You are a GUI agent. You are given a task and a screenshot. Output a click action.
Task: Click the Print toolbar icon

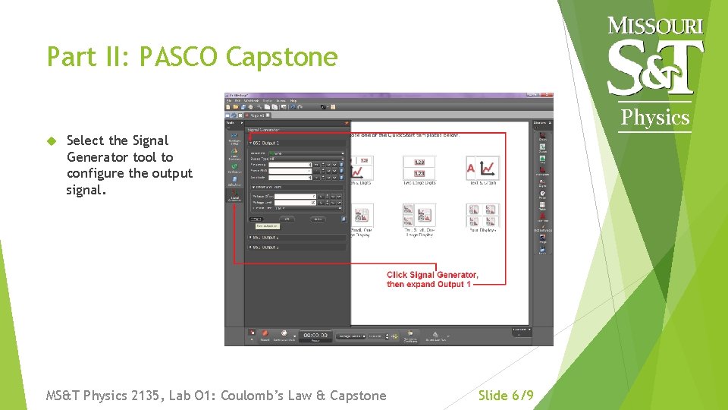(x=251, y=107)
